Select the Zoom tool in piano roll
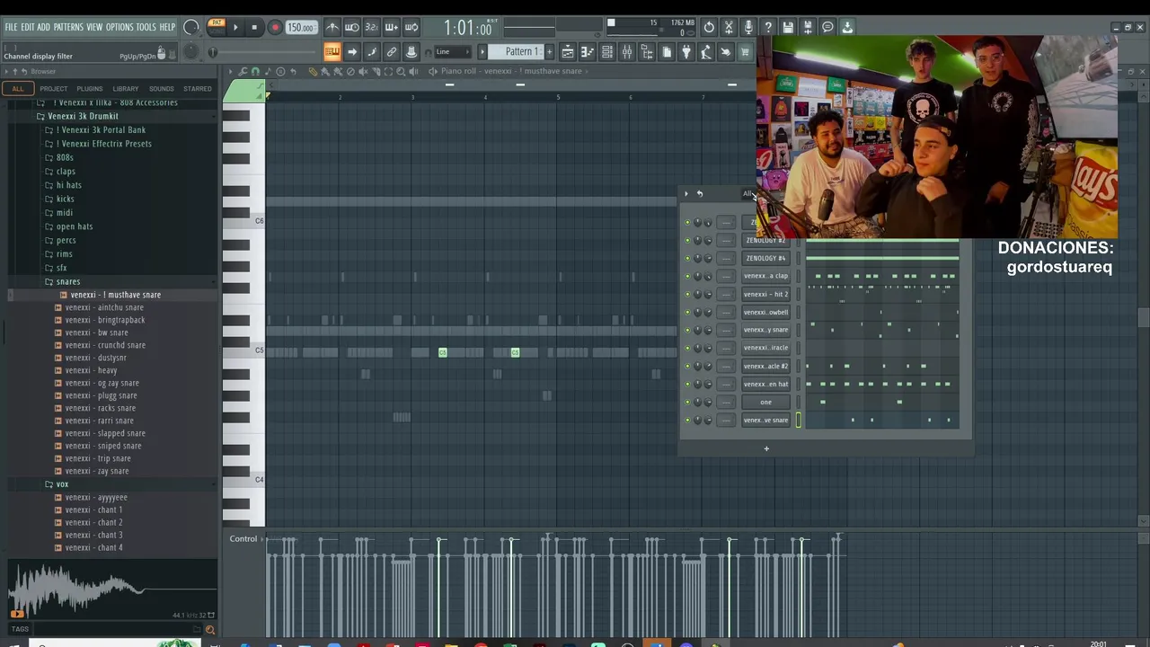The height and width of the screenshot is (647, 1150). click(x=401, y=71)
